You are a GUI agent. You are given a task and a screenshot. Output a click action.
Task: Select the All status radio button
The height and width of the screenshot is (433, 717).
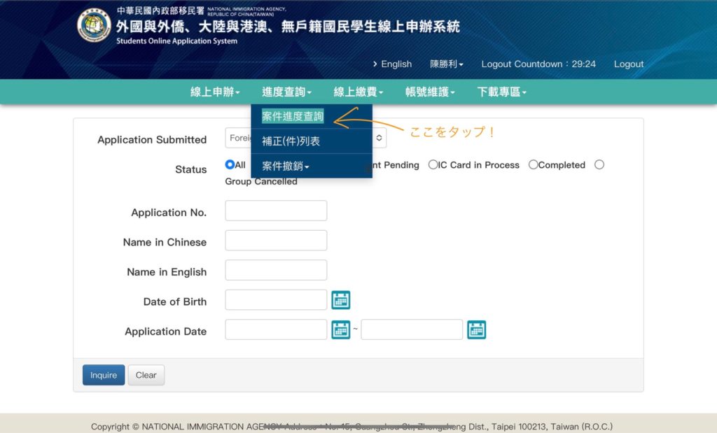[x=230, y=164]
